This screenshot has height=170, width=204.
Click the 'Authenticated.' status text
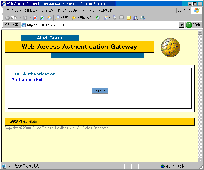[x=27, y=79]
